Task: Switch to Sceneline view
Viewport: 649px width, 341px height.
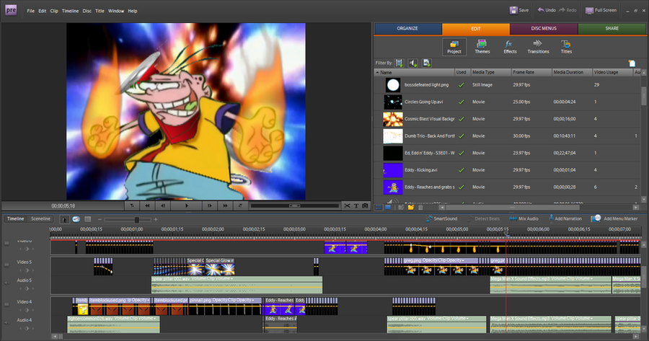Action: click(x=40, y=219)
